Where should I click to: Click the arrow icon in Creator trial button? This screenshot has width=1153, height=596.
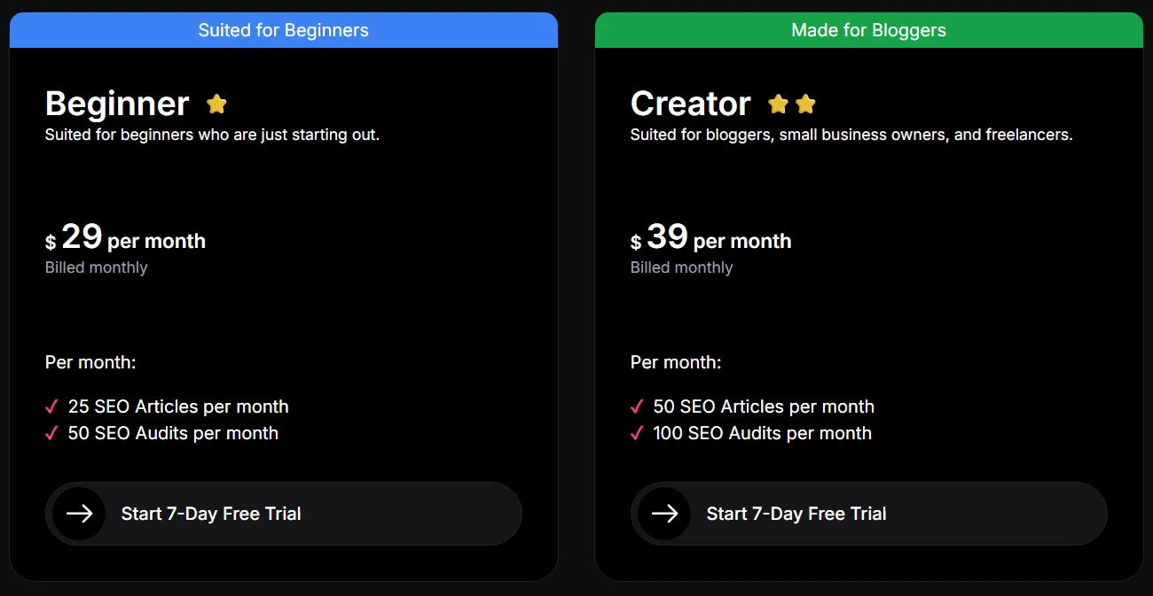663,514
